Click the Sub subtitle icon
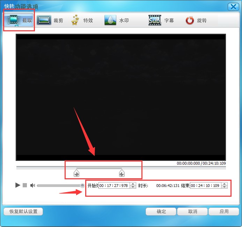Image resolution: width=242 pixels, height=227 pixels. coord(155,20)
